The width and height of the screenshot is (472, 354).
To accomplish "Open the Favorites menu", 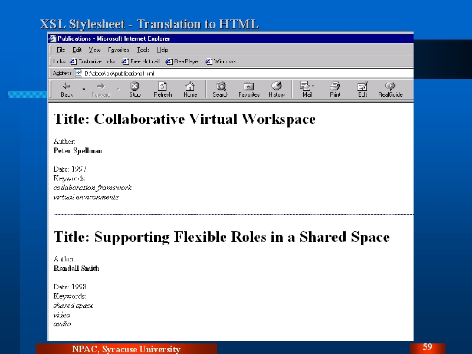I will [119, 50].
